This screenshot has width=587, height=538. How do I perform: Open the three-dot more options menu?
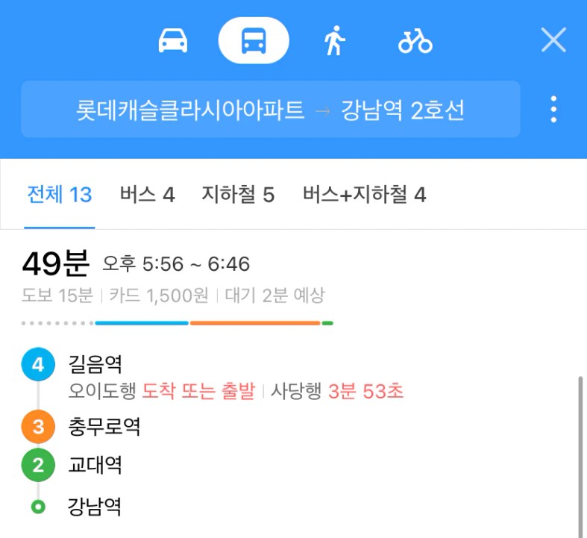pos(553,110)
